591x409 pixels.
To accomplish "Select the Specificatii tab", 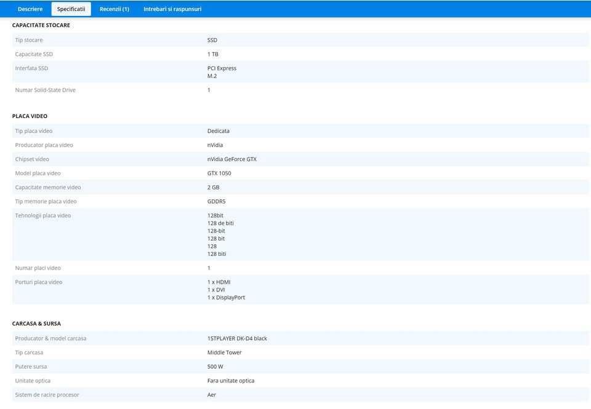I will 71,9.
